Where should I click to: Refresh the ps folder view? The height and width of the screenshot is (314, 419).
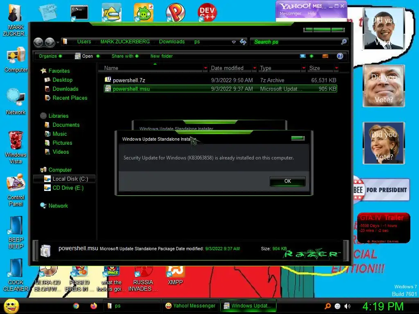[243, 42]
